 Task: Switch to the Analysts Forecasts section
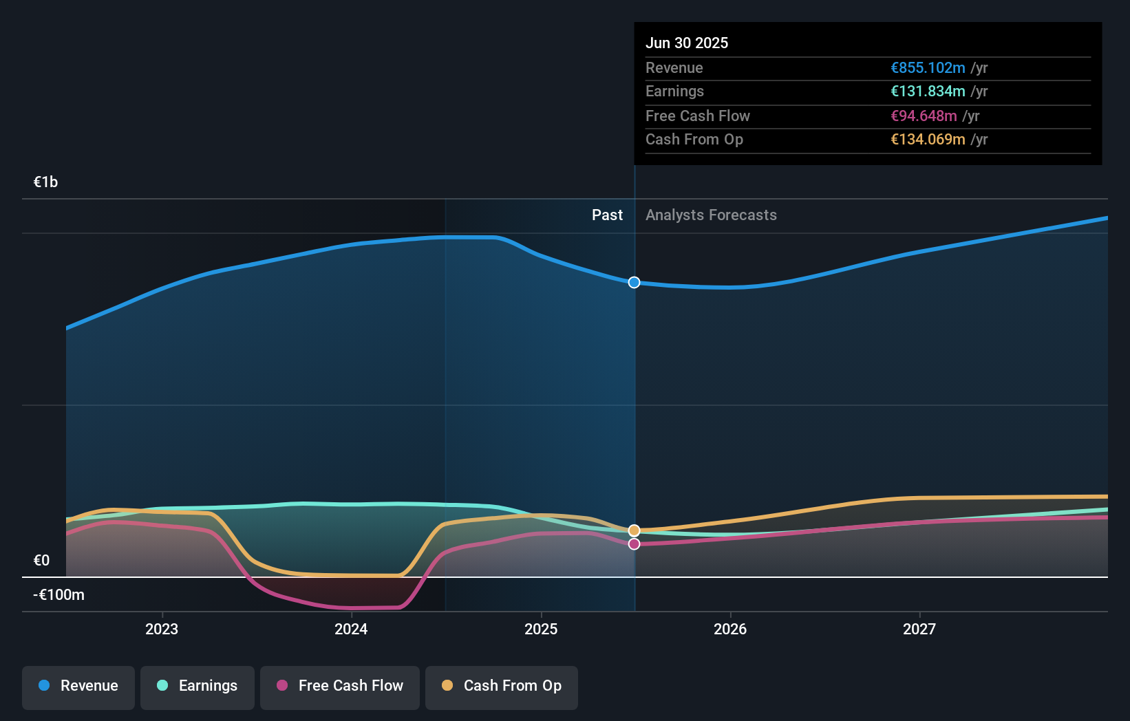[711, 215]
